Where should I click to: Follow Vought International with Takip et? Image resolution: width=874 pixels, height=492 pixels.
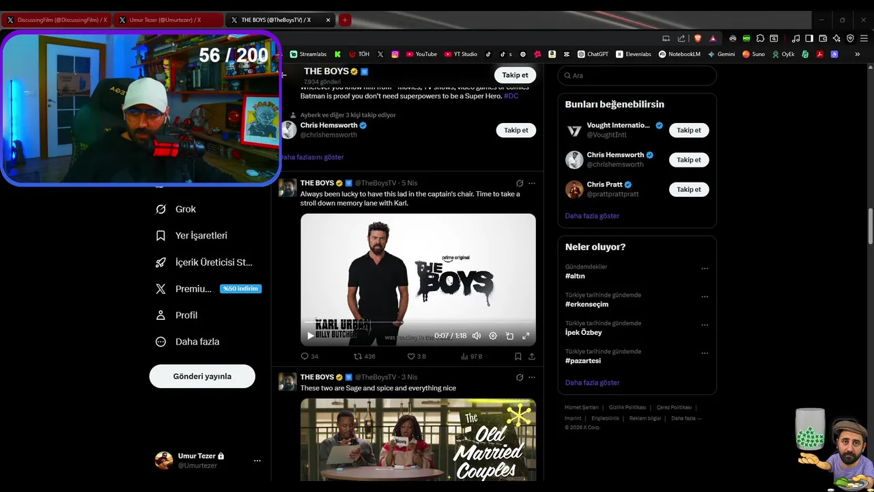(689, 130)
